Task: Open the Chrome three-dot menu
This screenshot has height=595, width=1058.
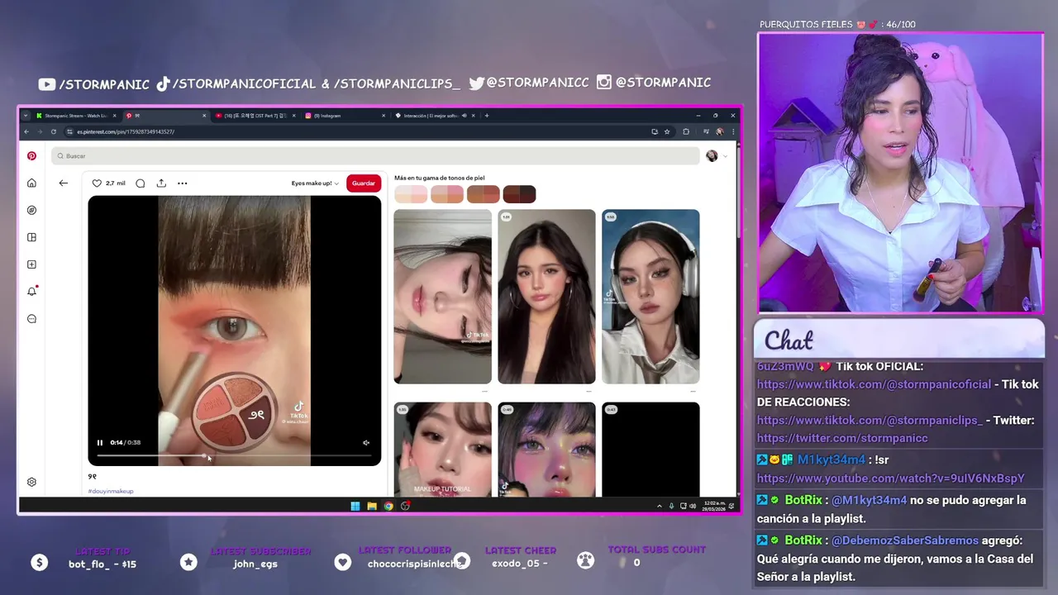Action: (732, 131)
